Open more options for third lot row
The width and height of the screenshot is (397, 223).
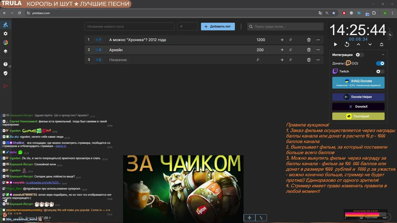318,60
